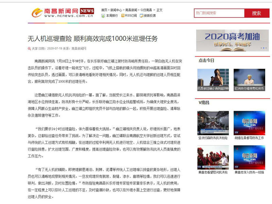Image resolution: width=272 pixels, height=204 pixels.
Task: Click the font size magnifier icon
Action: coord(29,49)
